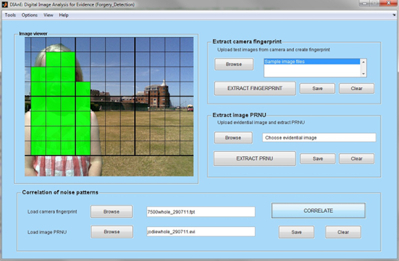Open the Tools menu
The image size is (399, 261).
pyautogui.click(x=10, y=15)
